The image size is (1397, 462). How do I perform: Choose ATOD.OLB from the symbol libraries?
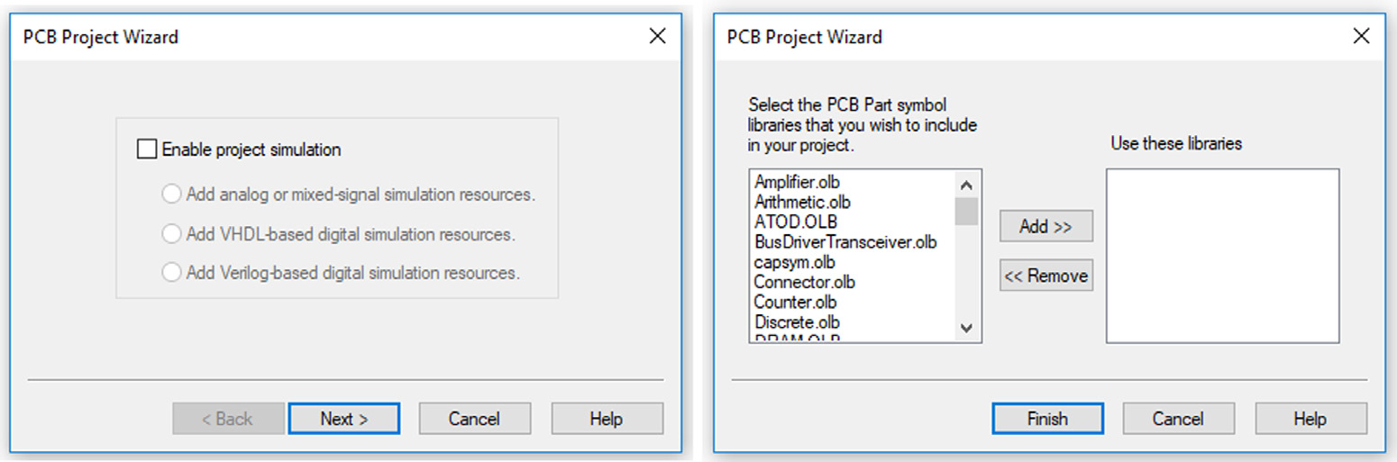click(x=795, y=222)
